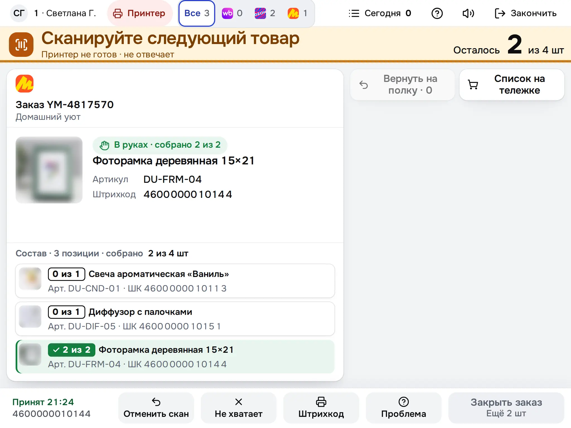Click the В руках collected status badge

click(160, 145)
